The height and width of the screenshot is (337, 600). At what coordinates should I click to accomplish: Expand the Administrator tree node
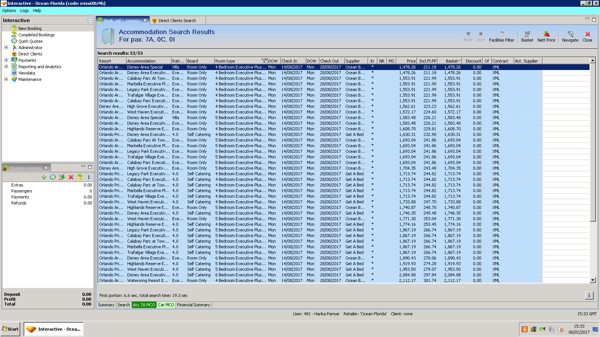coord(6,48)
